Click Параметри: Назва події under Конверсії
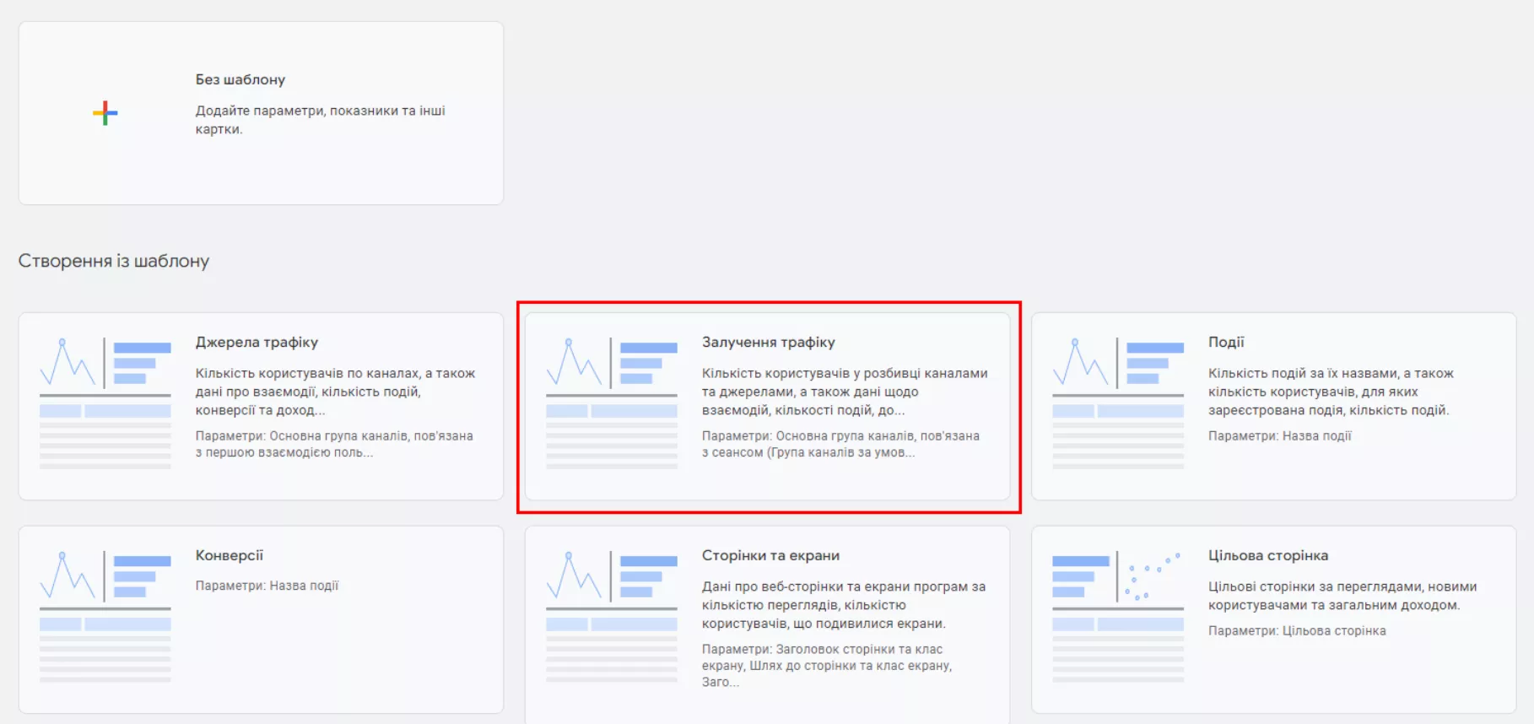1534x724 pixels. tap(267, 586)
